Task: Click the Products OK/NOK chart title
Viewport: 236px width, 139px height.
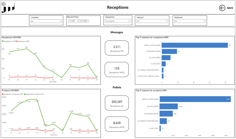Action: (x=10, y=91)
